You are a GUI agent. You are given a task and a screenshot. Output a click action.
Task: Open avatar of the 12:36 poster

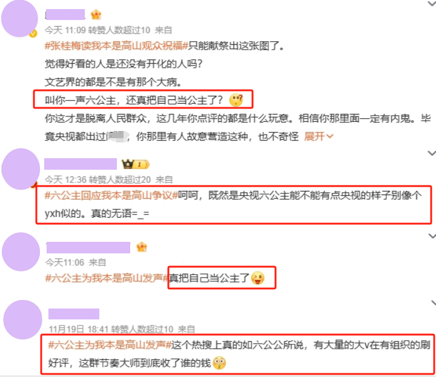click(x=21, y=169)
